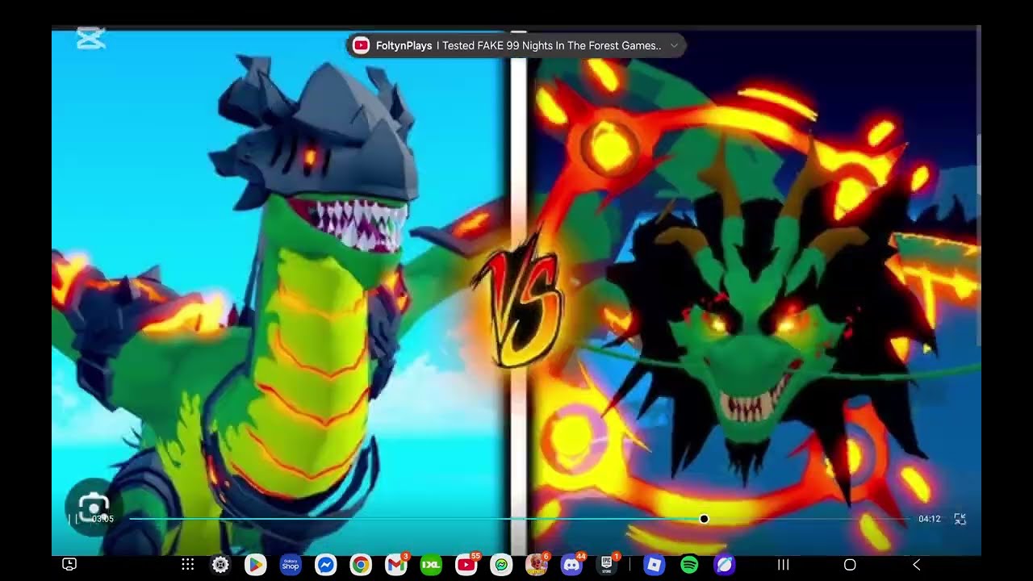Image resolution: width=1033 pixels, height=581 pixels.
Task: Open Settings gear in the taskbar
Action: (x=220, y=565)
